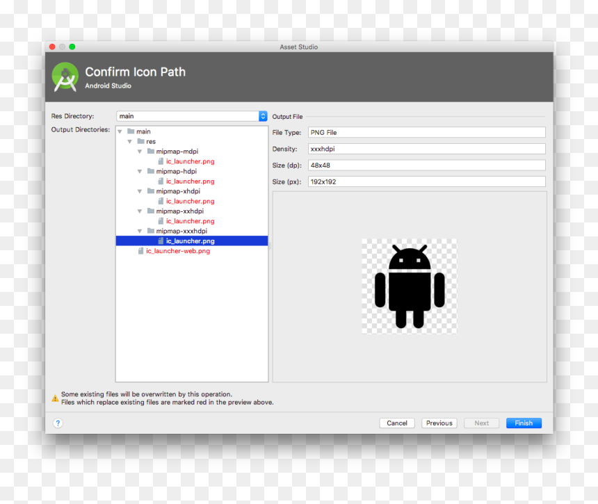Select ic_launcher.png under mipmap-hdpi
Viewport: 598px width, 504px height.
tap(190, 181)
